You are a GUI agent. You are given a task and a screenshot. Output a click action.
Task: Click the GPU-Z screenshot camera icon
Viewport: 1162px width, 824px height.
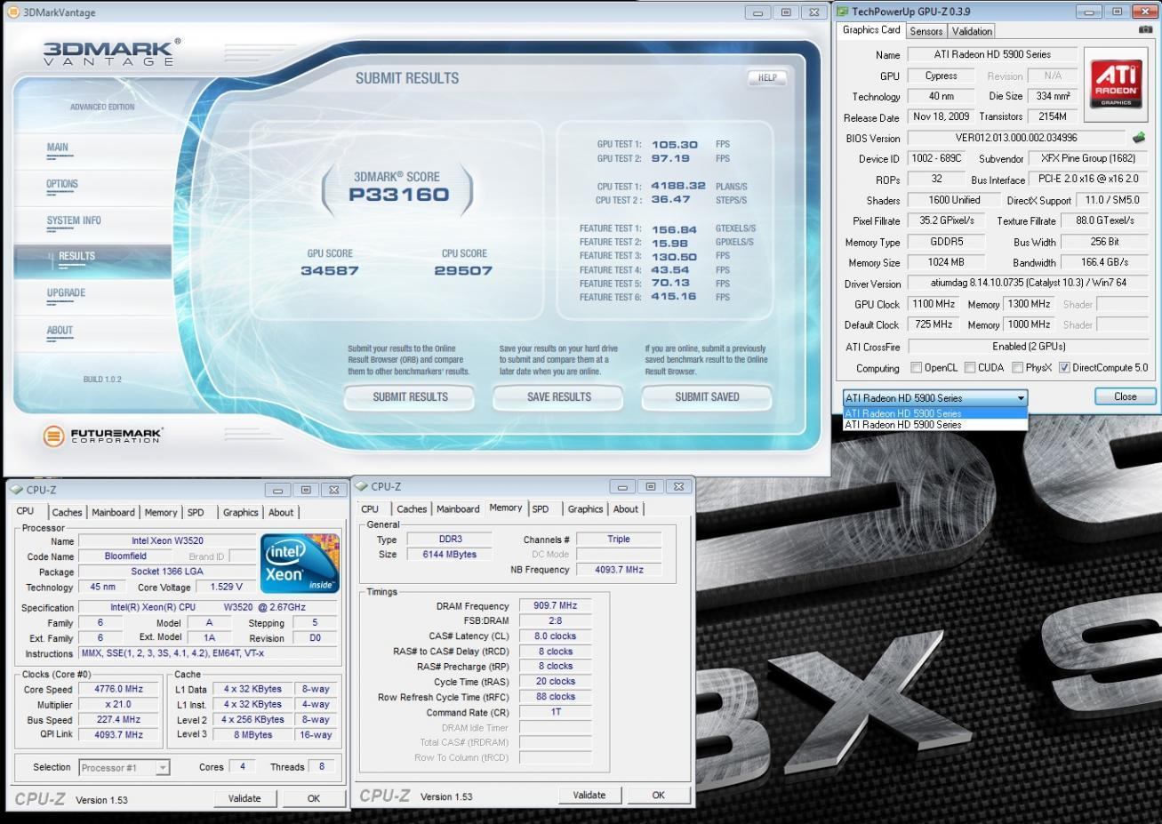pyautogui.click(x=1145, y=29)
